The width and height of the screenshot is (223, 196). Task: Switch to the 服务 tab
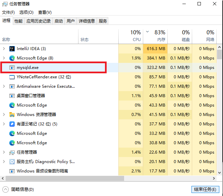(103, 21)
